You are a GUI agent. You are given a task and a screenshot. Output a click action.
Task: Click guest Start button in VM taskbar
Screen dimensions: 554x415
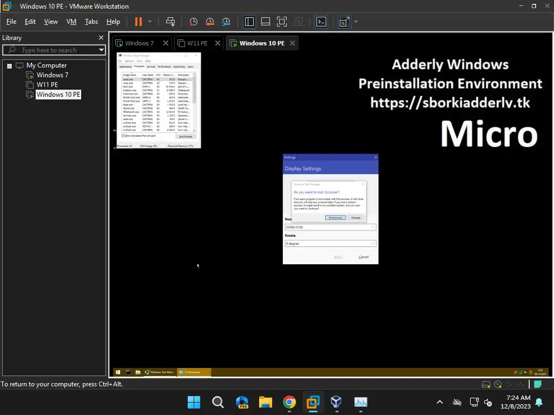[118, 372]
